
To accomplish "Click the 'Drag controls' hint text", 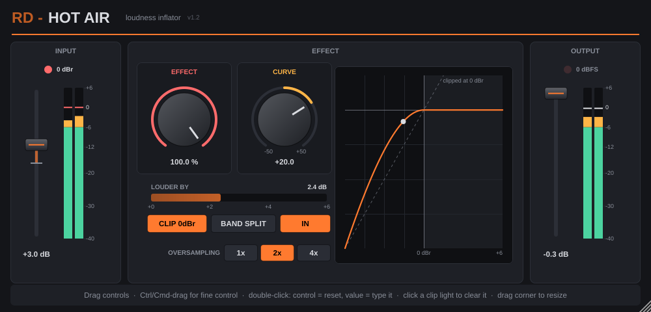I will (x=106, y=296).
